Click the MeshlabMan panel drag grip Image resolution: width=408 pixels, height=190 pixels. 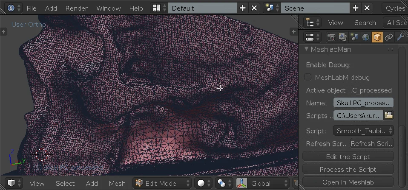tap(390, 49)
